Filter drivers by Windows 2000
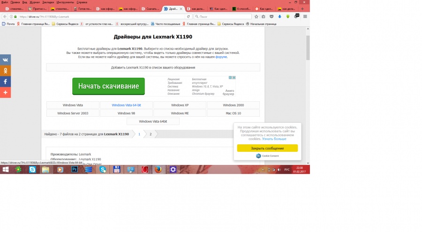The image size is (422, 232). click(234, 105)
